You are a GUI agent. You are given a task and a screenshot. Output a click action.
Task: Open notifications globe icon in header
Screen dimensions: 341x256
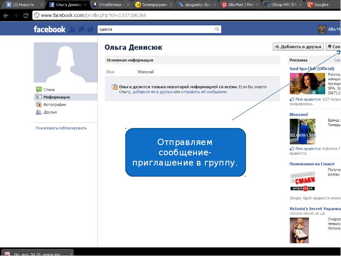(90, 29)
